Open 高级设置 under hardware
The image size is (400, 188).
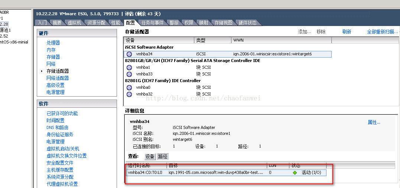click(55, 85)
